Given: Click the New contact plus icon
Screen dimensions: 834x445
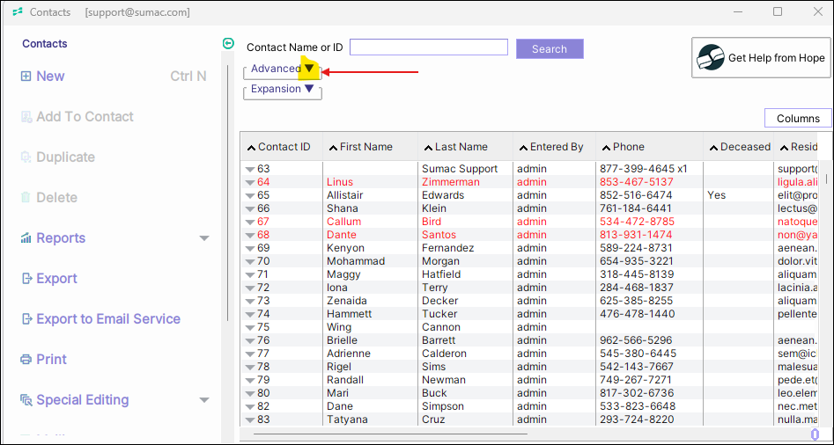Looking at the screenshot, I should 26,77.
